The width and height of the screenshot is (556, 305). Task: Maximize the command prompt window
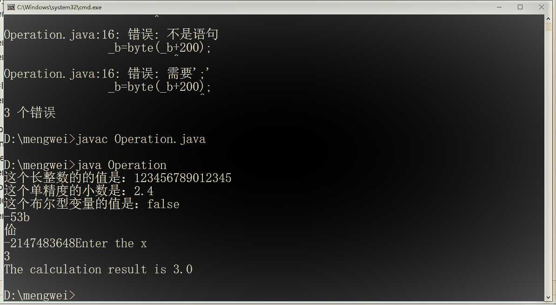(520, 7)
